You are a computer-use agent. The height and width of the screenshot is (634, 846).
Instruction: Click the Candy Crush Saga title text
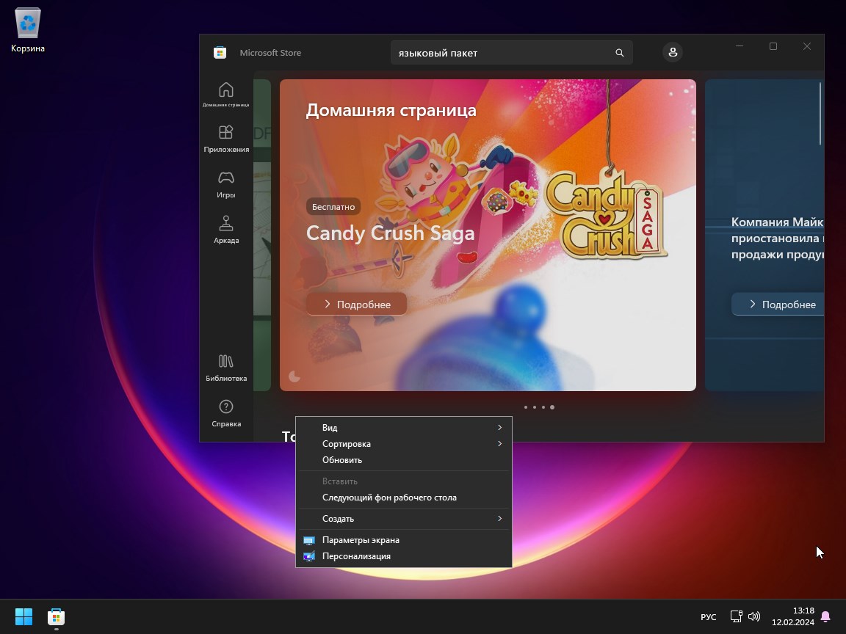390,233
